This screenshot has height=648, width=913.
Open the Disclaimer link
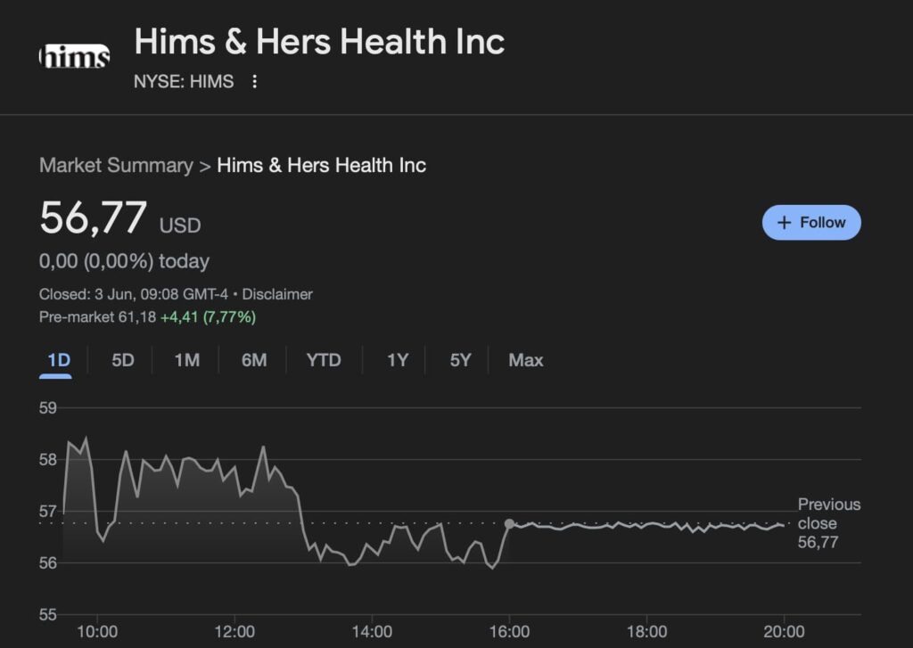pyautogui.click(x=277, y=294)
